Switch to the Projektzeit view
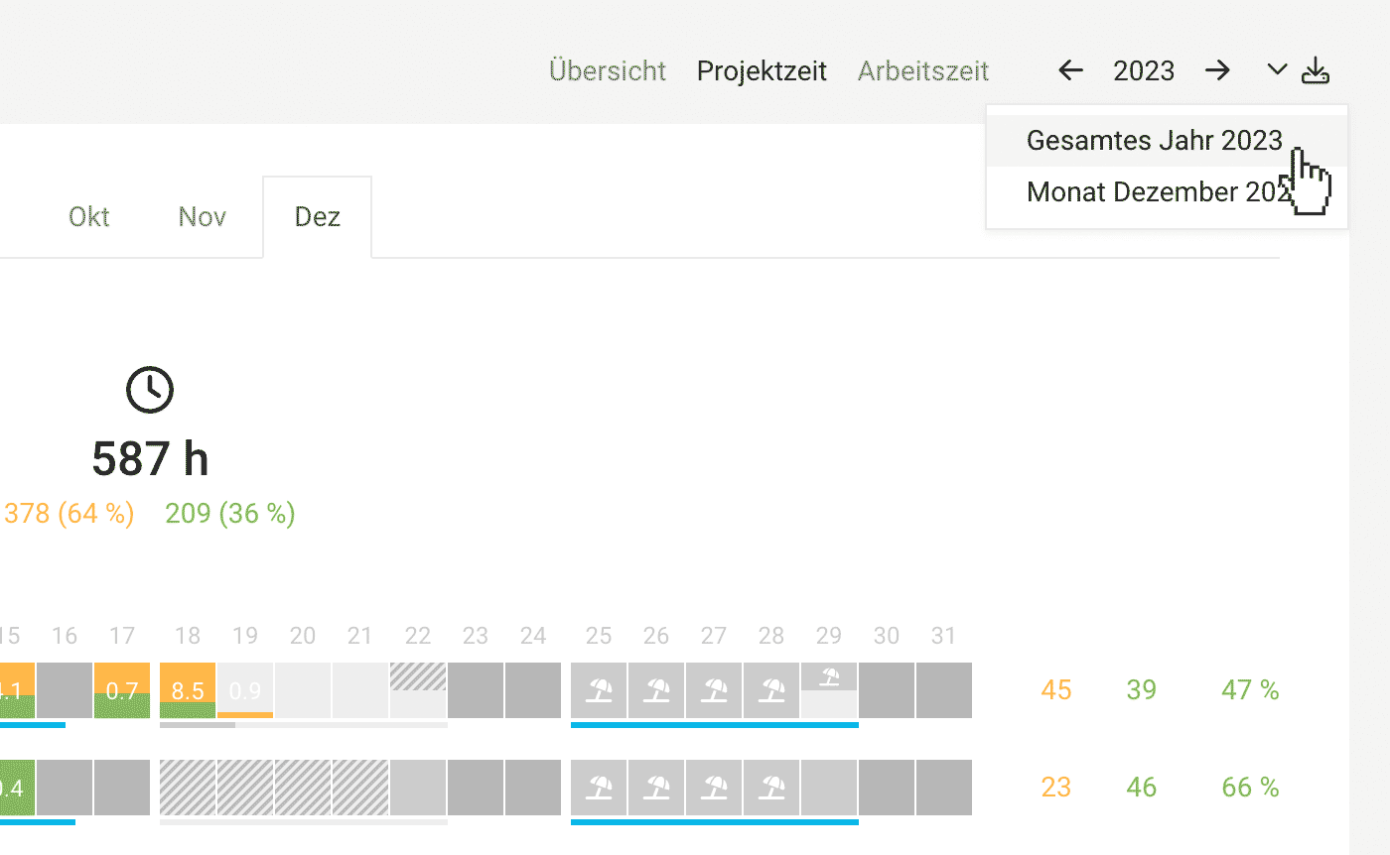The image size is (1390, 855). 762,71
